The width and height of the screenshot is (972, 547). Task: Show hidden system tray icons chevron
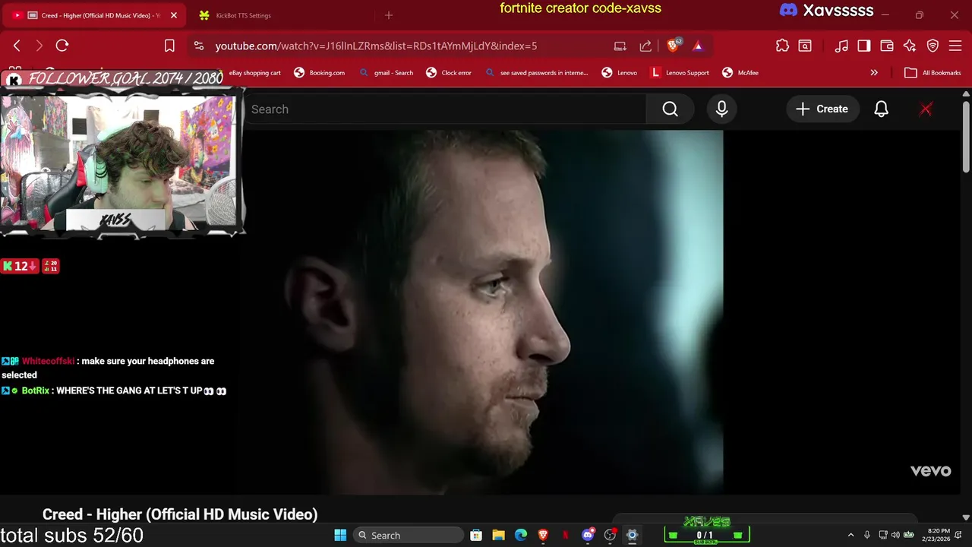pyautogui.click(x=850, y=536)
